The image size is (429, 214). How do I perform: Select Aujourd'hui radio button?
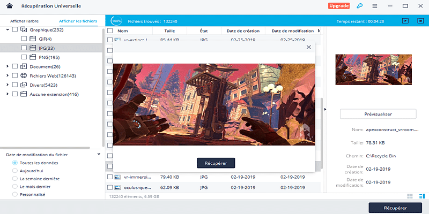15,171
